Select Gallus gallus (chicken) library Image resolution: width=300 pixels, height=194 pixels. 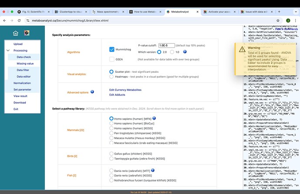point(111,154)
